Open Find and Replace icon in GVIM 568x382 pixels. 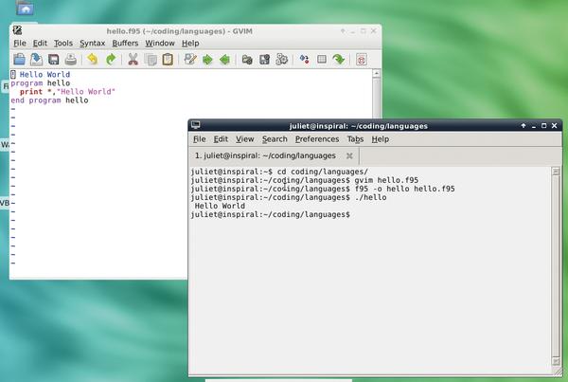[190, 59]
